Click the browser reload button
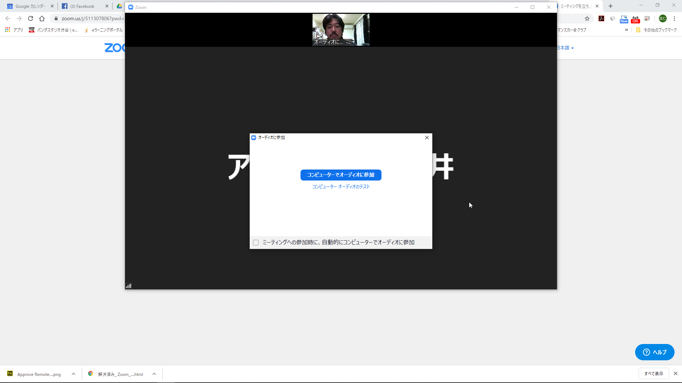The height and width of the screenshot is (383, 682). coord(31,18)
